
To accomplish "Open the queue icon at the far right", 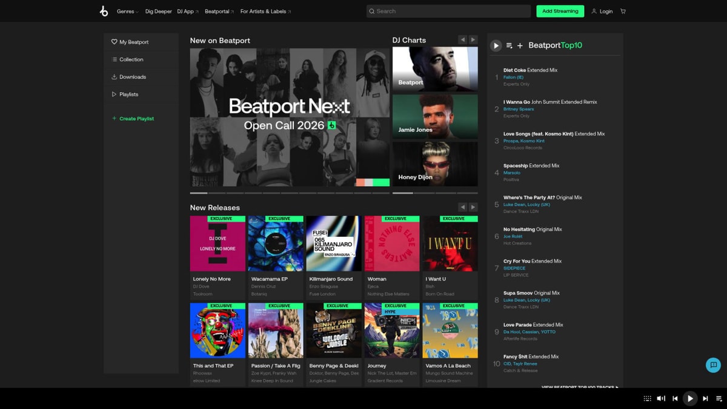I will 720,399.
